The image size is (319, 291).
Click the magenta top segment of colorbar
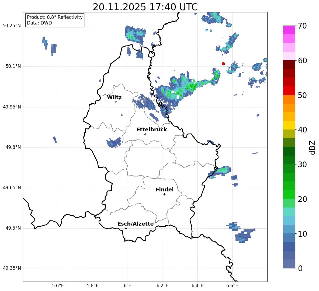click(x=289, y=30)
